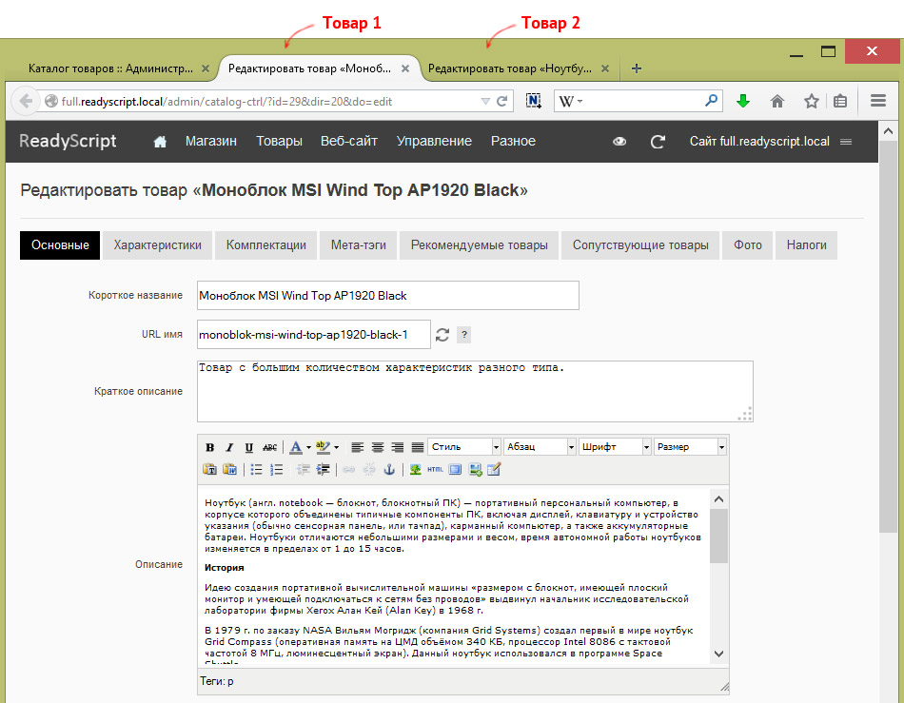Insert anchor using the anchor icon
This screenshot has height=703, width=904.
point(389,470)
